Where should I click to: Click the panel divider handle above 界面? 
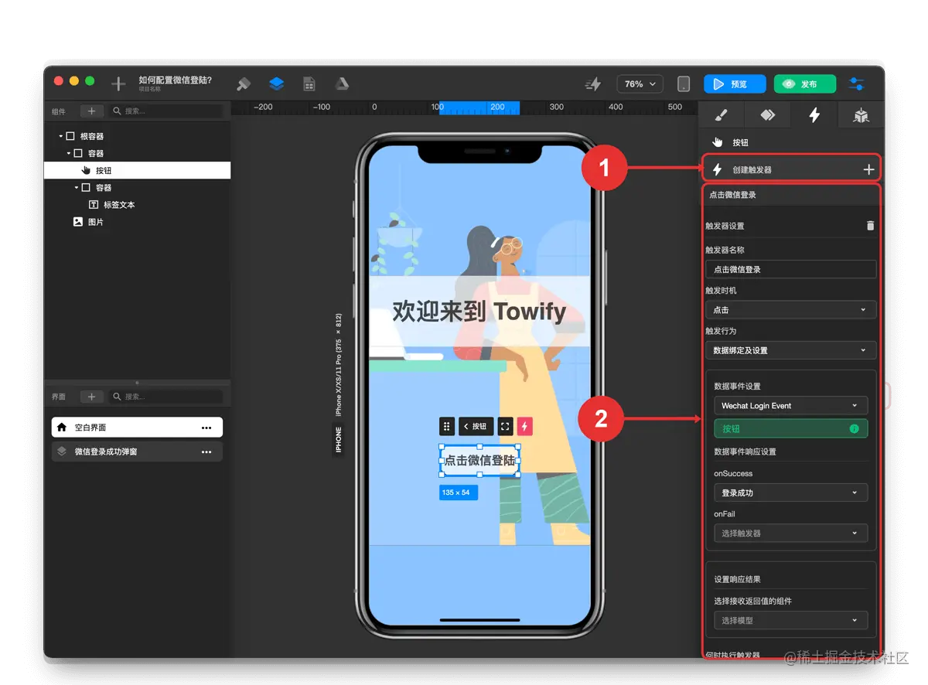coord(137,383)
